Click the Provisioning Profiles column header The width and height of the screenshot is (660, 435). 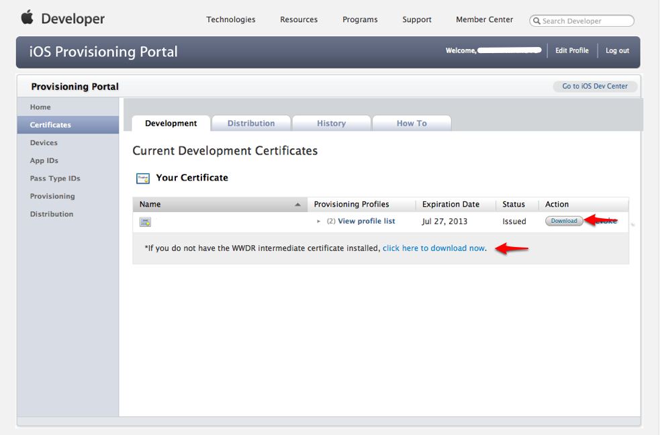tap(362, 205)
